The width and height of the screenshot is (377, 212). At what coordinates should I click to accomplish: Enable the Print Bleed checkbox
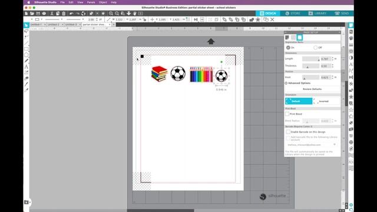click(x=287, y=114)
